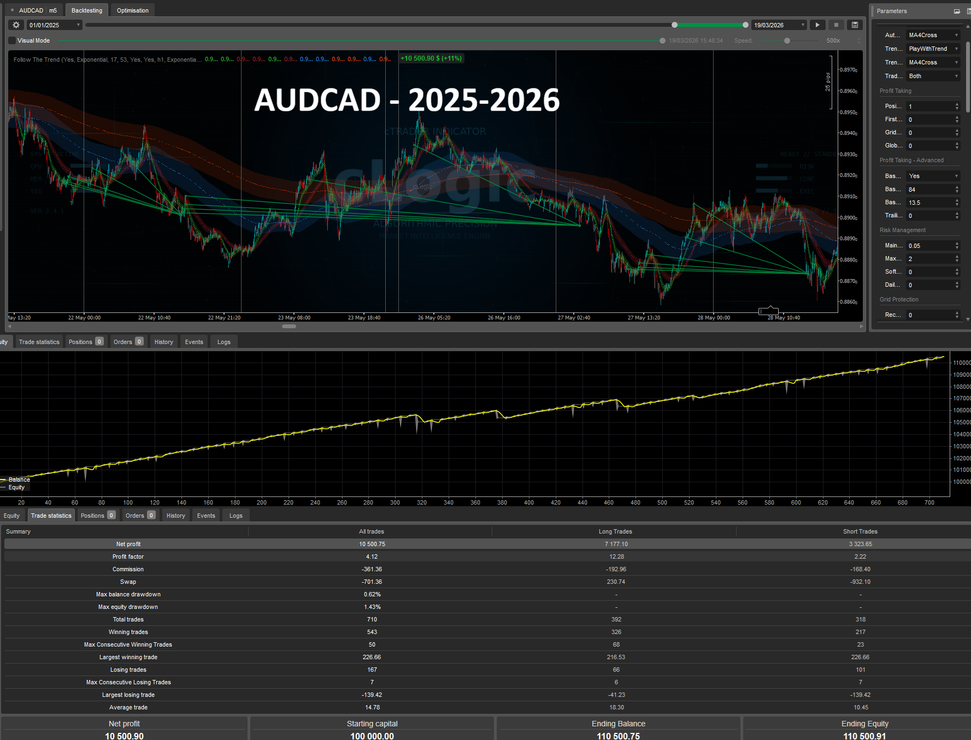Click the save report icon next to stop

tap(855, 25)
